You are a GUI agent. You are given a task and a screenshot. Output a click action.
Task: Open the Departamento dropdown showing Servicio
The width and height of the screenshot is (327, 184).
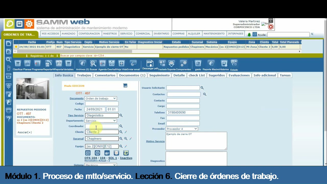101,121
